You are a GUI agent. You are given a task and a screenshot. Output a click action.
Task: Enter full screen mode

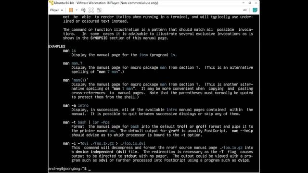(91, 10)
